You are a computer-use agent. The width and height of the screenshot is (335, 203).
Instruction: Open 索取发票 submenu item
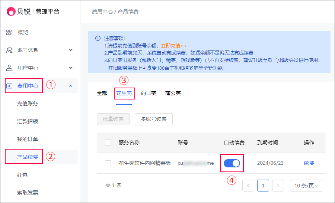coord(28,193)
